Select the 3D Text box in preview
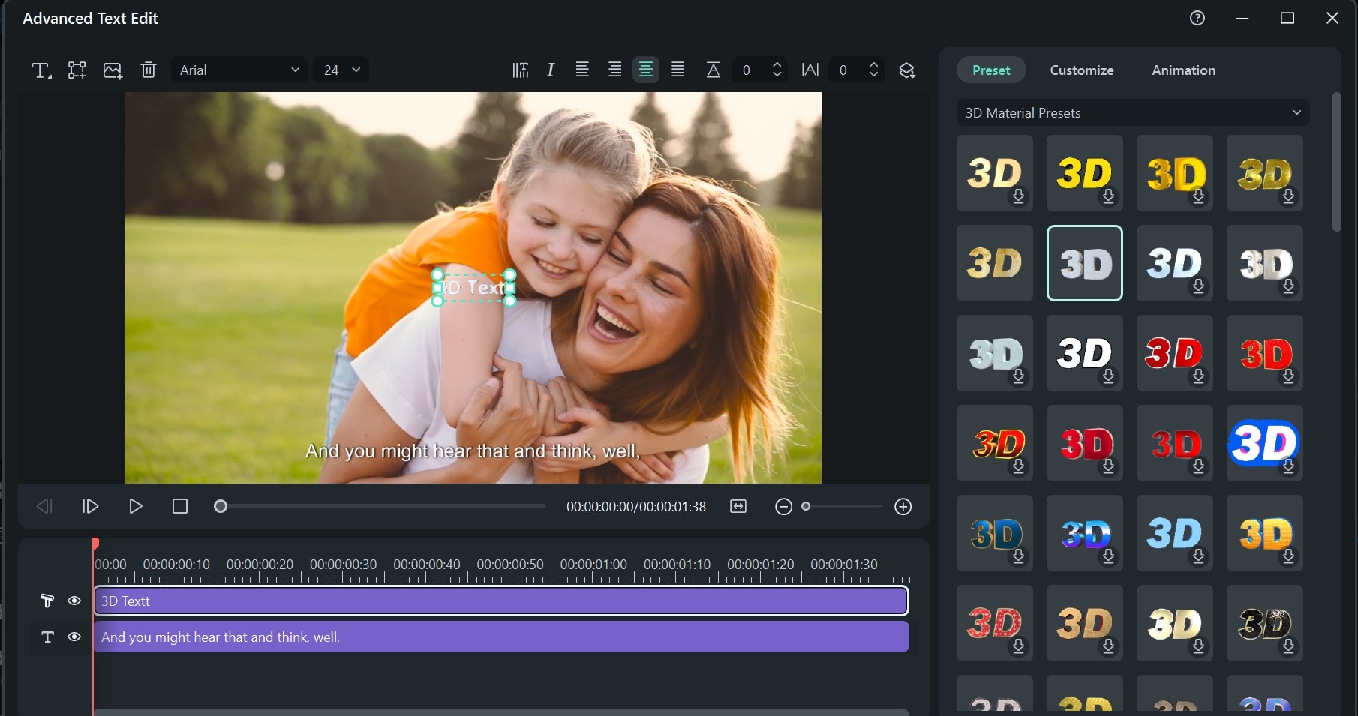This screenshot has width=1358, height=716. [473, 287]
